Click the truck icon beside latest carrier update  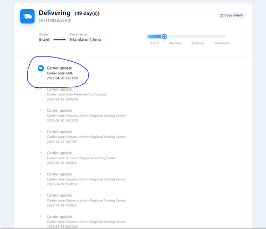coord(41,68)
